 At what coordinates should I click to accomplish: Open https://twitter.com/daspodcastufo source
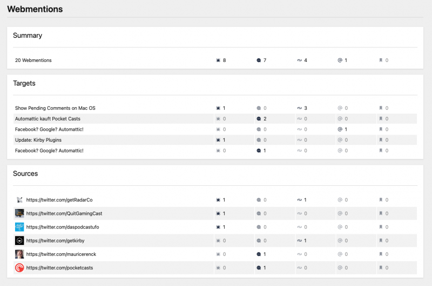(63, 227)
